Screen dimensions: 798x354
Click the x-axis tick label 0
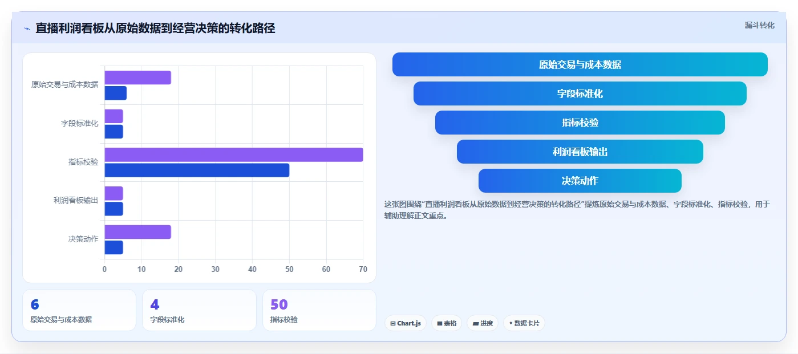pyautogui.click(x=104, y=269)
